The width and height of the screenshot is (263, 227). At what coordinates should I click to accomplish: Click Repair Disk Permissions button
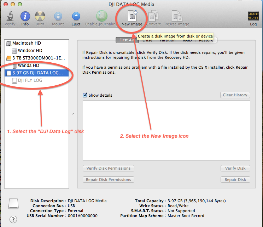point(109,180)
